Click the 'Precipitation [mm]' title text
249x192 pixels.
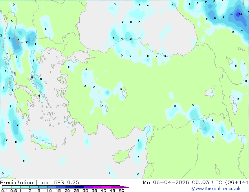26,183
